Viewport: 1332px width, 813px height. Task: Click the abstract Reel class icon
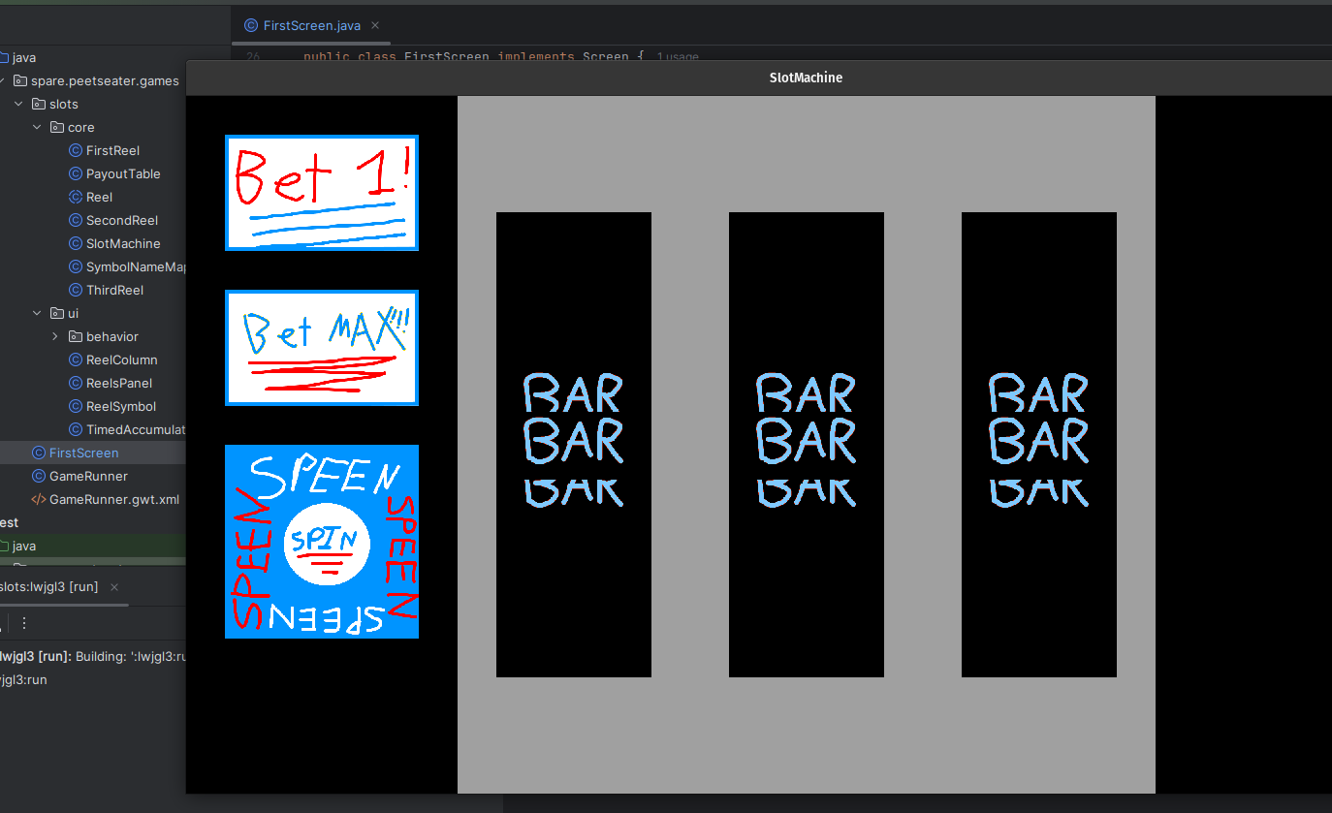[76, 197]
